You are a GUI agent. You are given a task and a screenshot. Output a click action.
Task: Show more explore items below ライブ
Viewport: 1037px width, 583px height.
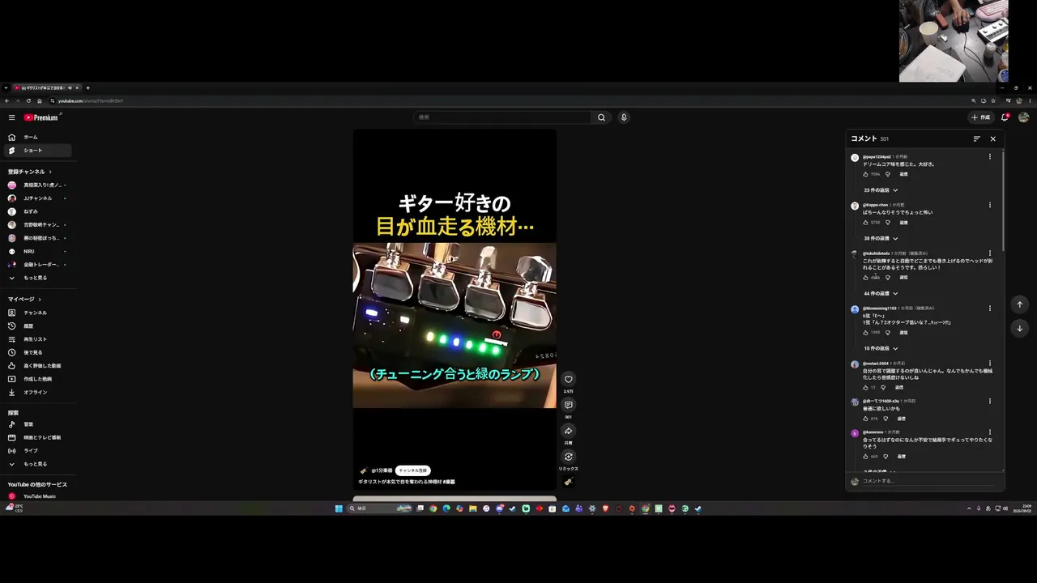[39, 464]
